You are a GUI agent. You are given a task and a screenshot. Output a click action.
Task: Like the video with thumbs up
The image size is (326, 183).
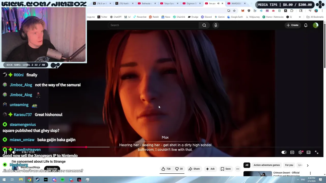click(166, 169)
